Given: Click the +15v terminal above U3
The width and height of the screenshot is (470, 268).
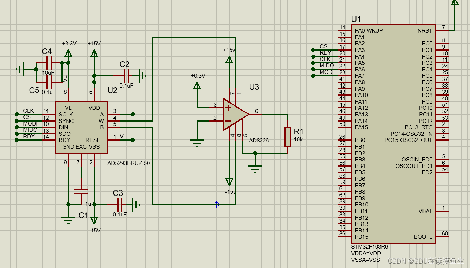Looking at the screenshot, I should [x=229, y=60].
